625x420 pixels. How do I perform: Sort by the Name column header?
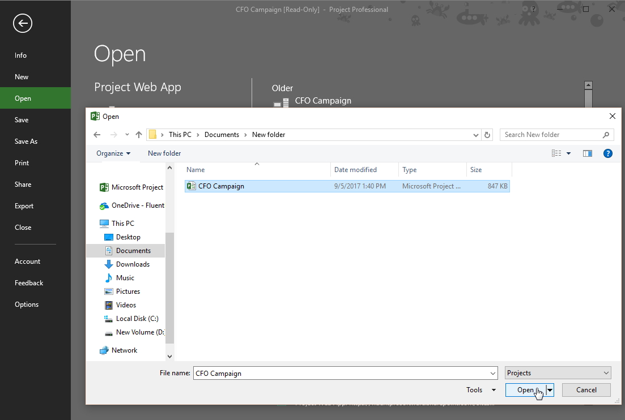pyautogui.click(x=257, y=170)
